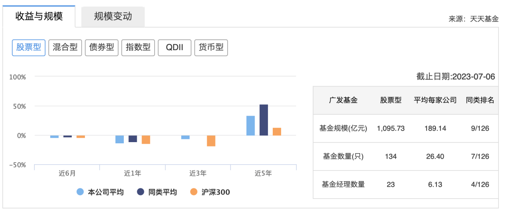This screenshot has width=506, height=212.
Task: Click the orange 近5年 沪深300 bar
Action: tap(277, 131)
